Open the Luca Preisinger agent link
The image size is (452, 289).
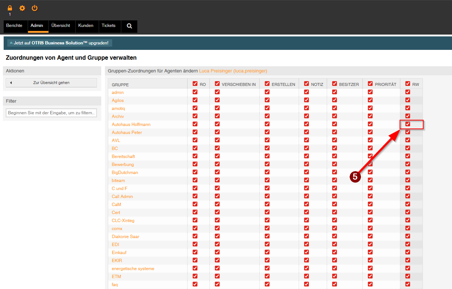233,71
